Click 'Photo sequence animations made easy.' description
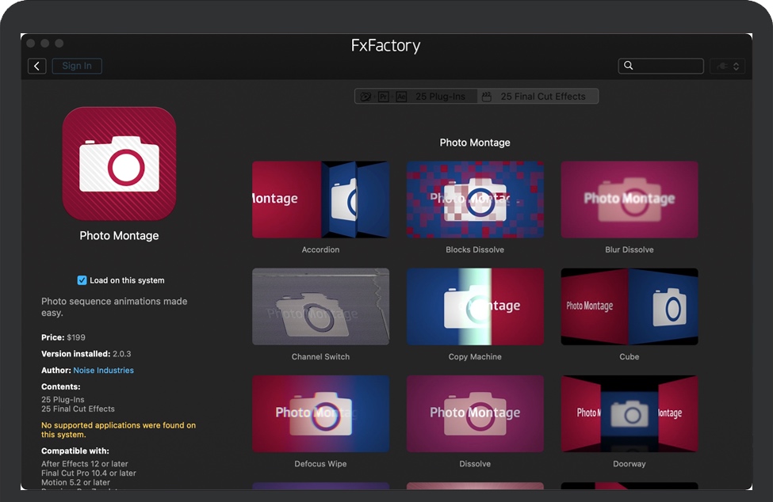Image resolution: width=773 pixels, height=502 pixels. (x=114, y=306)
